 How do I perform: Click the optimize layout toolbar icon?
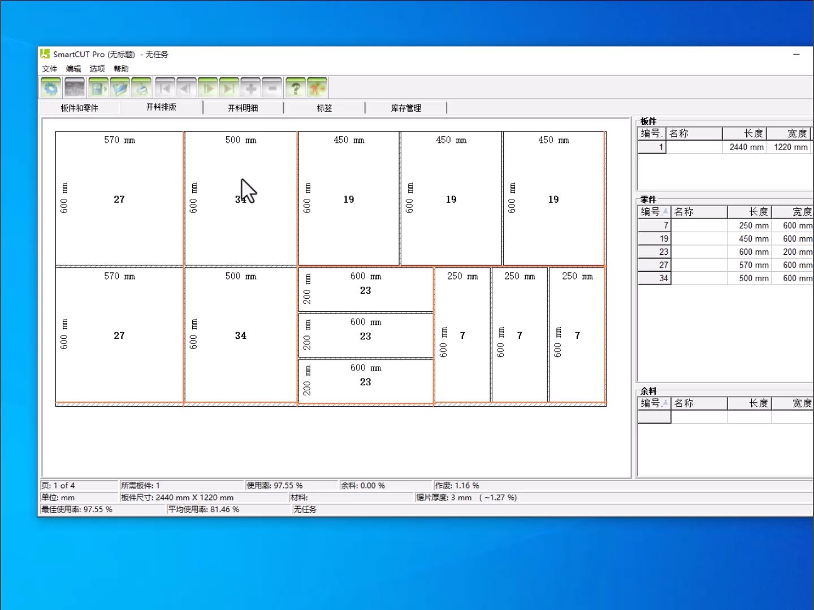click(x=75, y=88)
